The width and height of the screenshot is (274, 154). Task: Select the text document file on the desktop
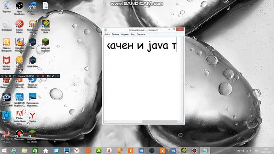(45, 7)
